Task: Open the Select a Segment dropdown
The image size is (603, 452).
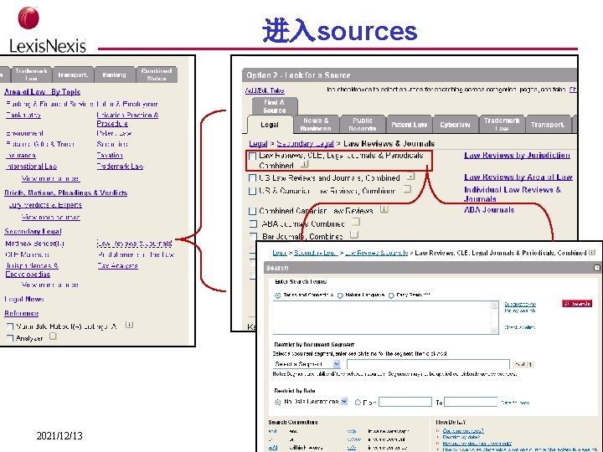Action: pyautogui.click(x=307, y=364)
